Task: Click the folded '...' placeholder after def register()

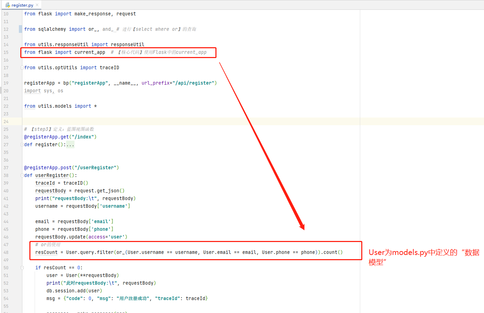Action: tap(70, 144)
